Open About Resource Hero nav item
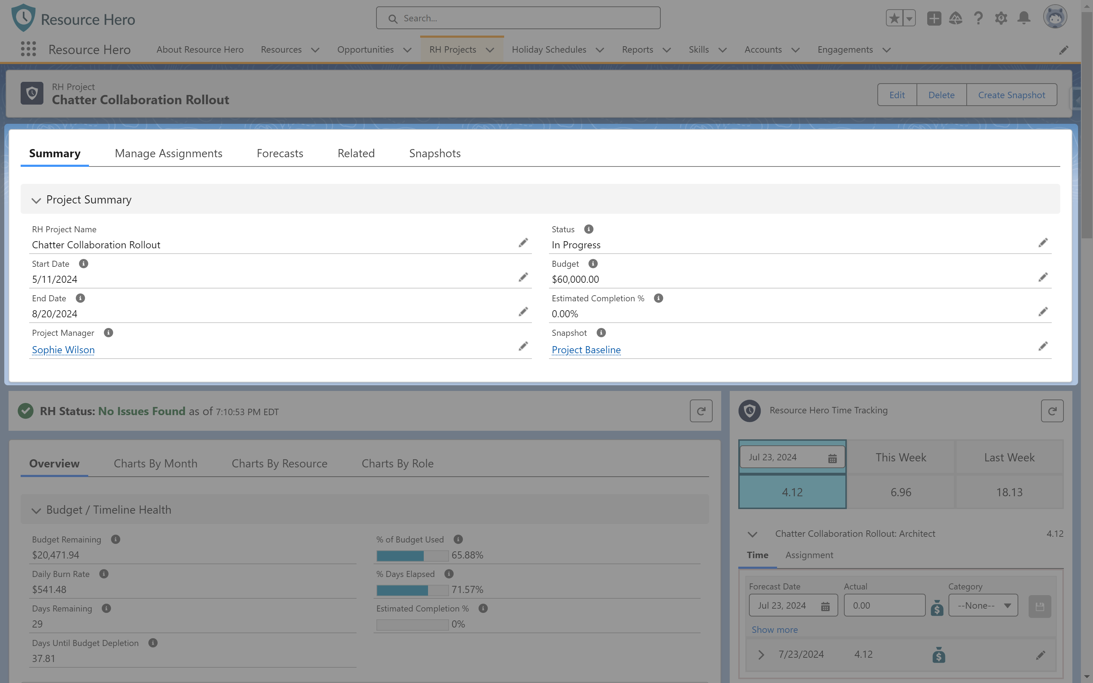Image resolution: width=1093 pixels, height=683 pixels. [x=200, y=50]
